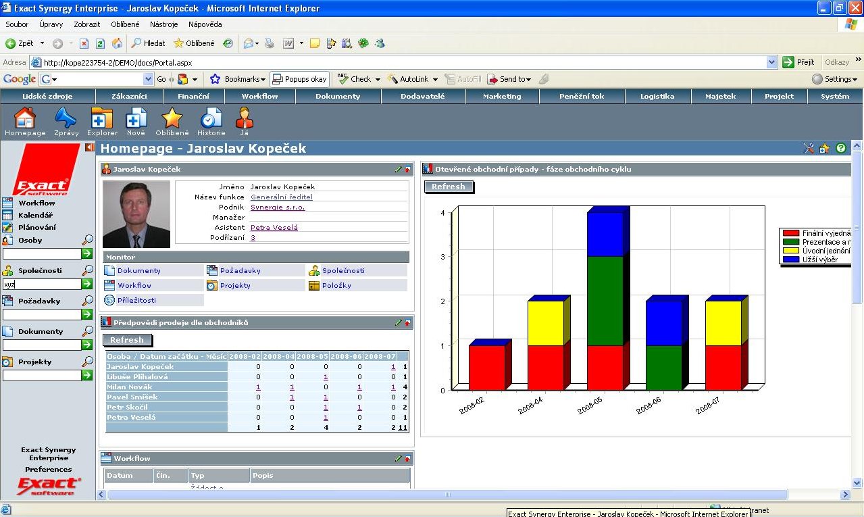864x517 pixels.
Task: Click IE Refresh toolbar icon
Action: tap(100, 43)
